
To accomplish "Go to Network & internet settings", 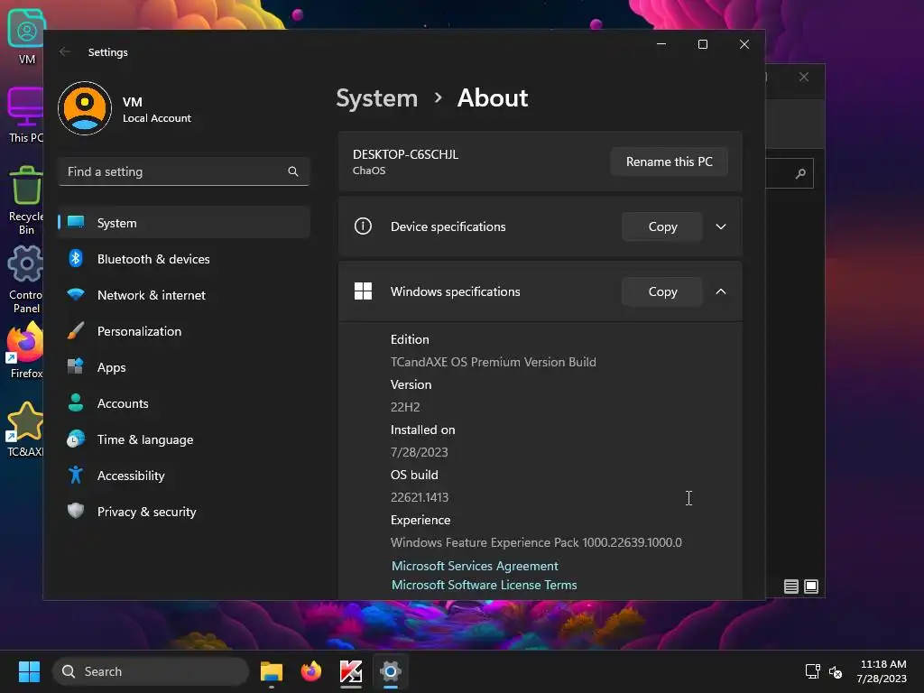I will point(184,295).
